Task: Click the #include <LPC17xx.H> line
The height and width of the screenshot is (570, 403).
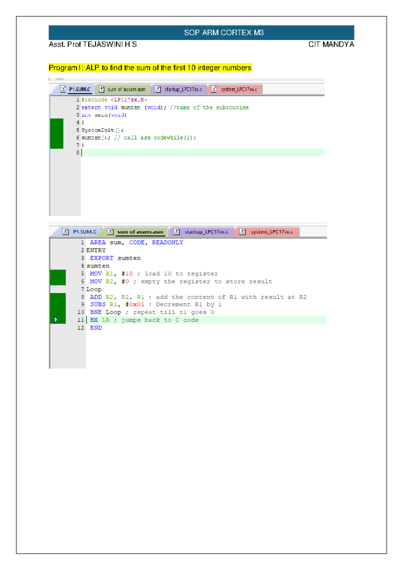Action: pyautogui.click(x=114, y=100)
